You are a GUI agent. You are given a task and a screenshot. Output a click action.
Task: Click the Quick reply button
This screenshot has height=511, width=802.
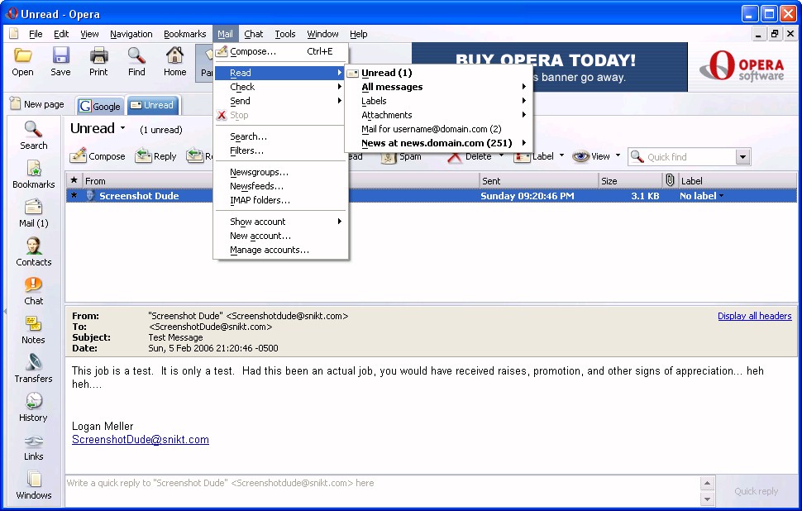(756, 491)
